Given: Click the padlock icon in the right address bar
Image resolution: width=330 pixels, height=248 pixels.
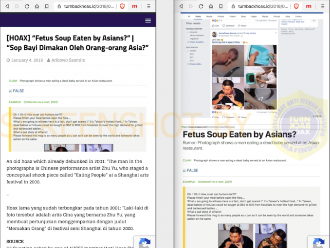Looking at the screenshot, I should (234, 6).
